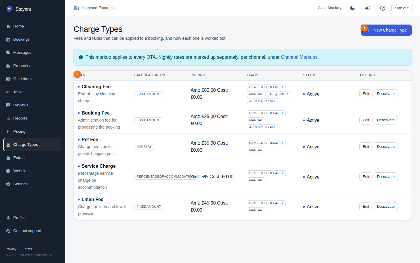Edit the Linen Fee charge

pyautogui.click(x=366, y=207)
